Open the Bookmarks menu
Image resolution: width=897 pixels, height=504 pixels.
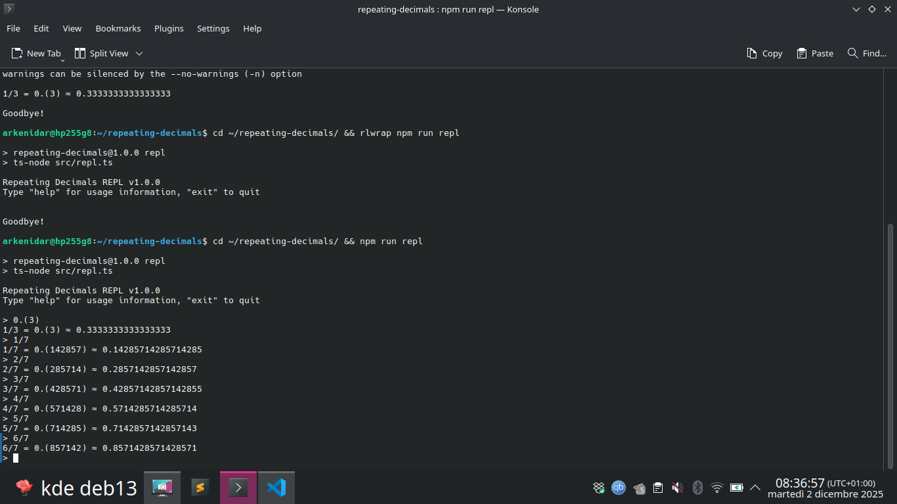pyautogui.click(x=118, y=28)
